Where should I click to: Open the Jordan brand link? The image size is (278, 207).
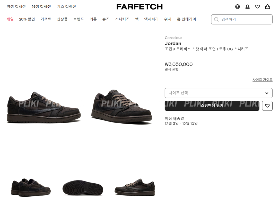(173, 43)
